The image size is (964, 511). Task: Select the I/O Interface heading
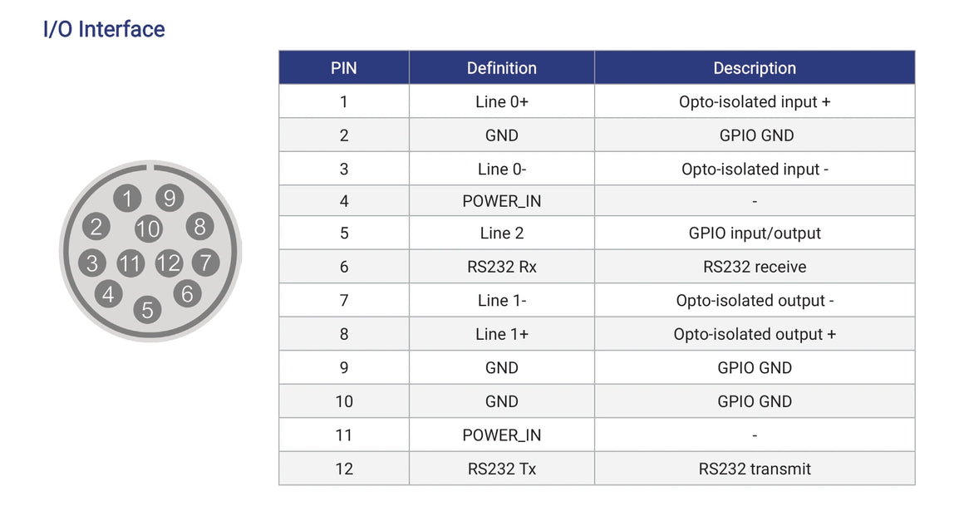pyautogui.click(x=104, y=29)
